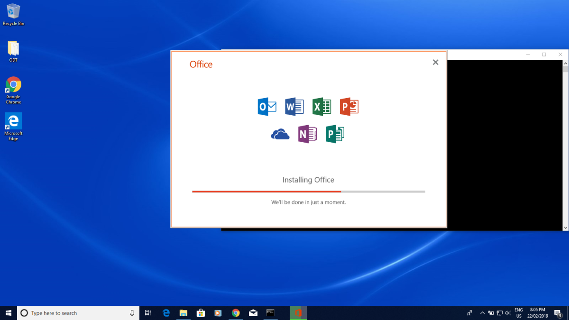Click the Installing Office progress bar
Screen dimensions: 569x320
click(x=308, y=192)
